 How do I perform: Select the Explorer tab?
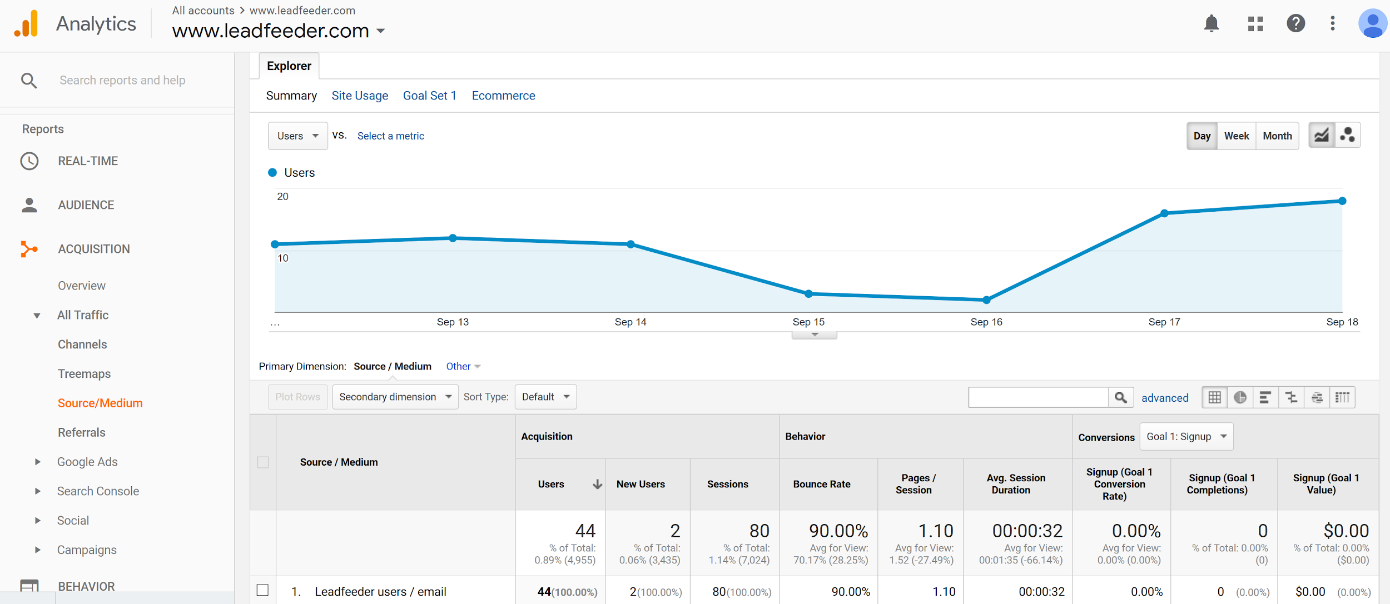coord(289,66)
